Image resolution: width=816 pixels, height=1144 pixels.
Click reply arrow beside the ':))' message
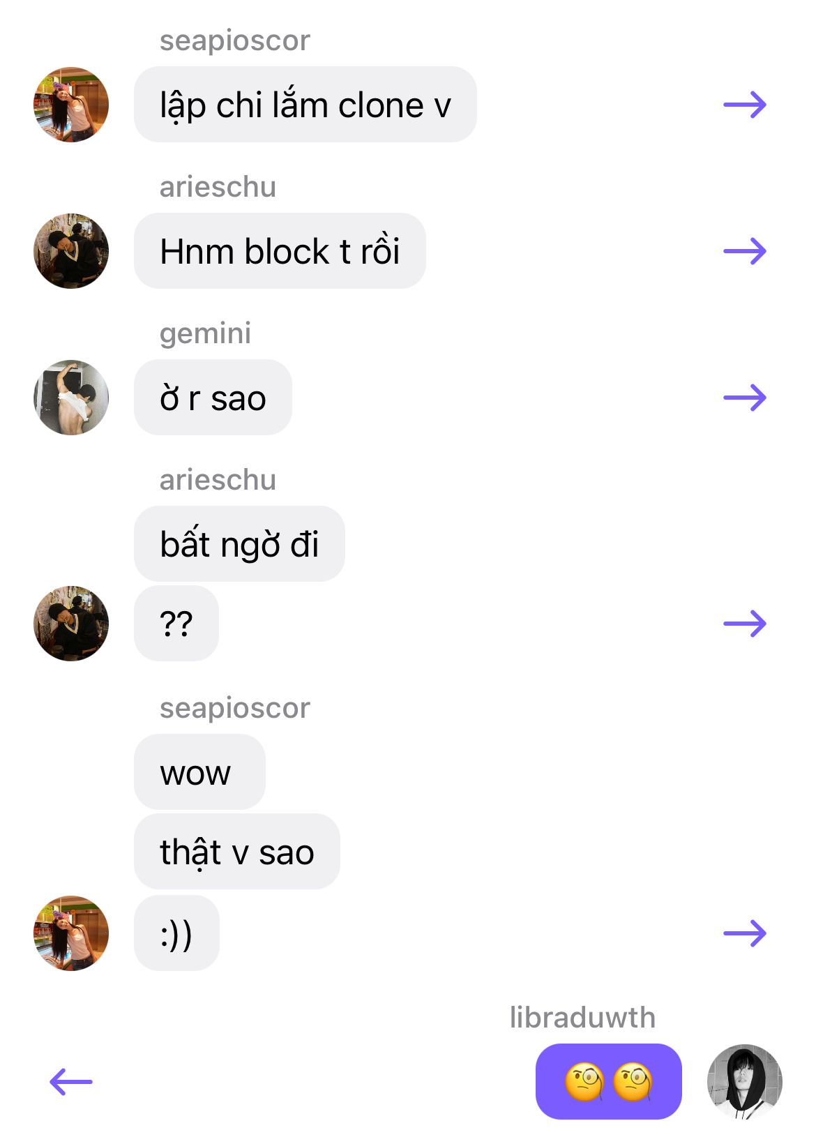(x=745, y=933)
